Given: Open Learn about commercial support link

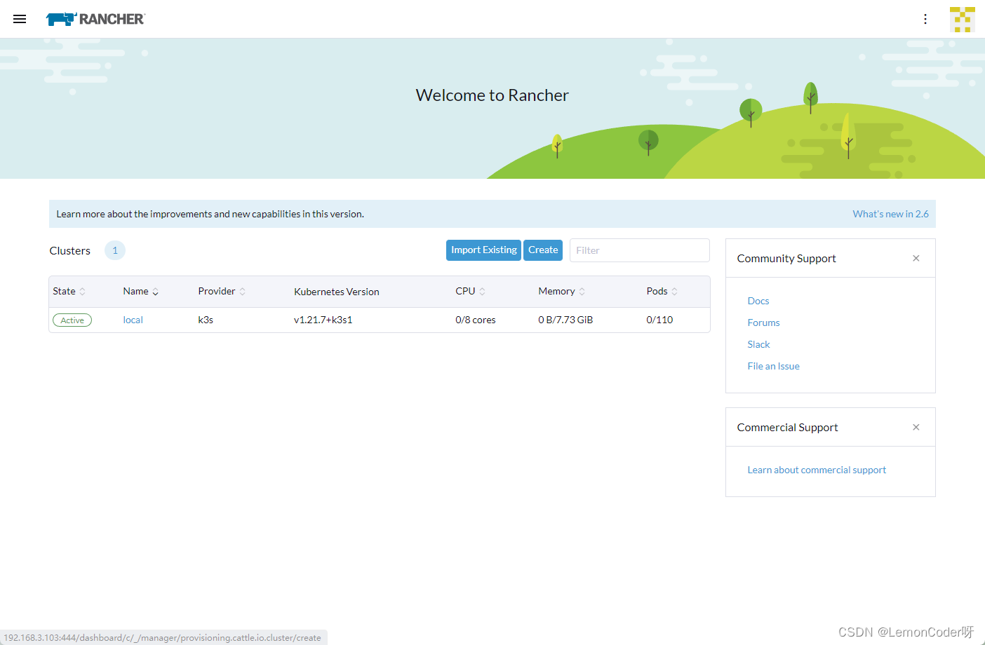Looking at the screenshot, I should coord(817,470).
